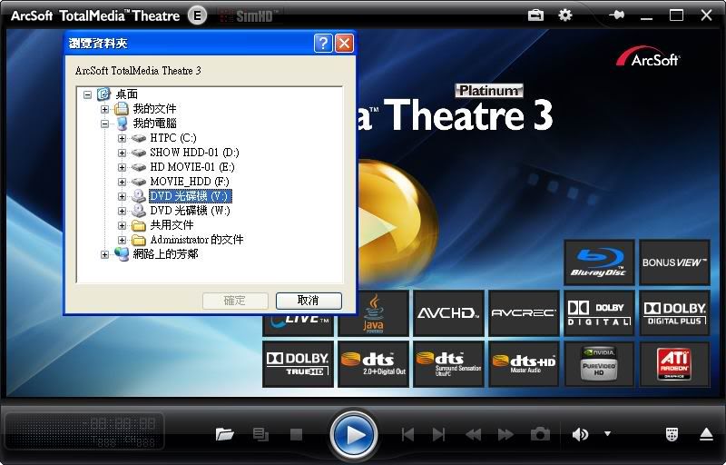Select 我的電腦 in the tree

click(154, 124)
